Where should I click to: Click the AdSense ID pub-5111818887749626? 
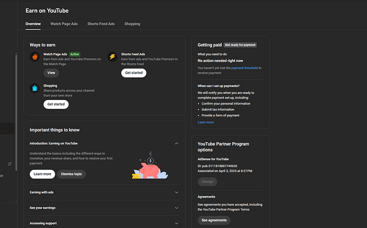pos(218,166)
